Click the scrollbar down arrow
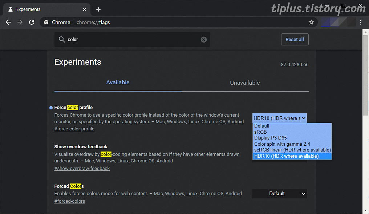Screen dimensions: 369x214 (365, 210)
